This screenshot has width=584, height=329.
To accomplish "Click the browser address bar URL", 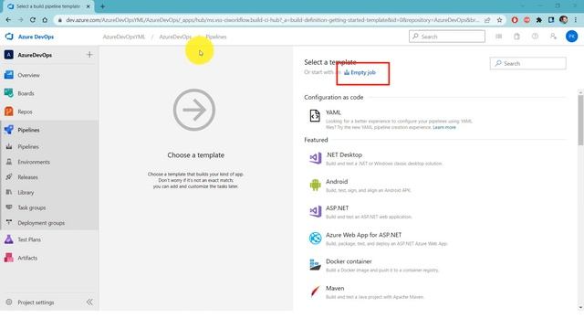I will point(272,20).
